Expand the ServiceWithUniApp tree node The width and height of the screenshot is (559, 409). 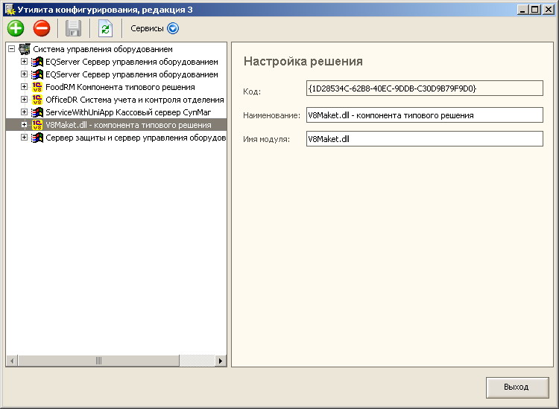[x=25, y=112]
